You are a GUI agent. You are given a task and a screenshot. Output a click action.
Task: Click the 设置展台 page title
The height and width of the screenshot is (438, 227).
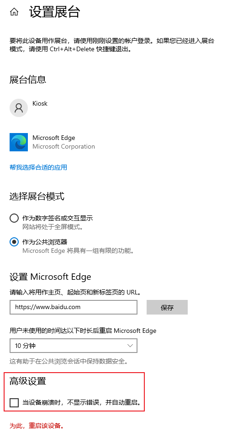pyautogui.click(x=55, y=12)
